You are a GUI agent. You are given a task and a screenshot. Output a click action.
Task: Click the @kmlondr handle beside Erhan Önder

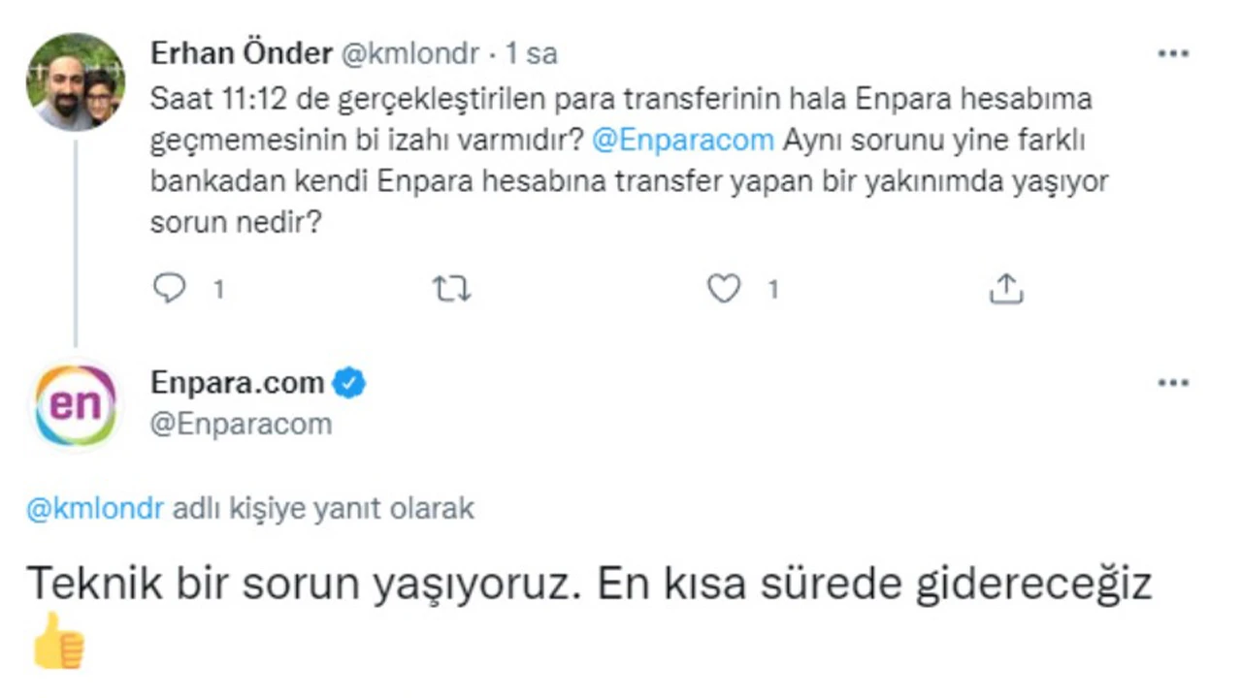coord(409,54)
